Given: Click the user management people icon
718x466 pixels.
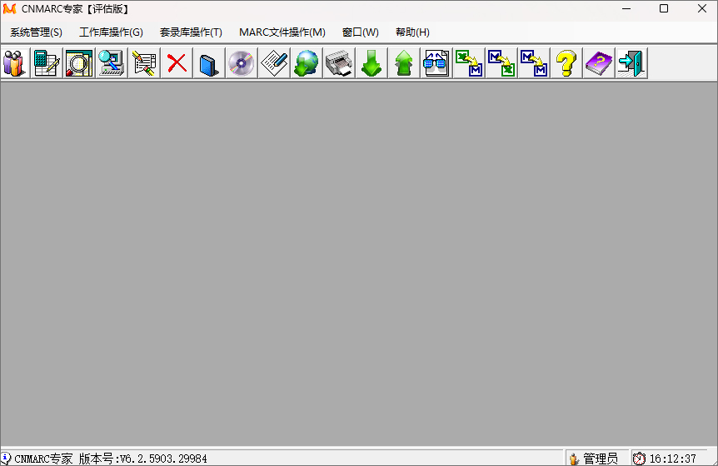Looking at the screenshot, I should pyautogui.click(x=14, y=63).
